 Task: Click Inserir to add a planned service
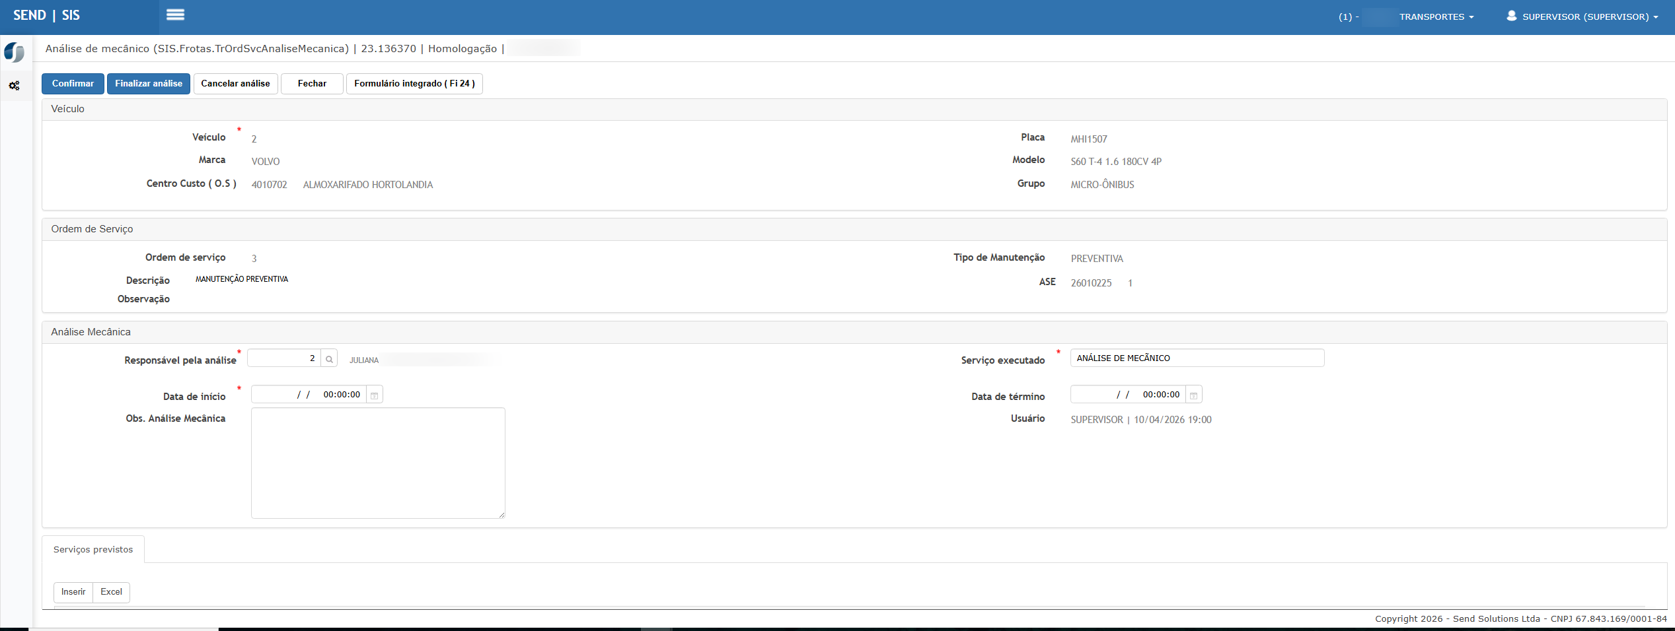click(73, 592)
